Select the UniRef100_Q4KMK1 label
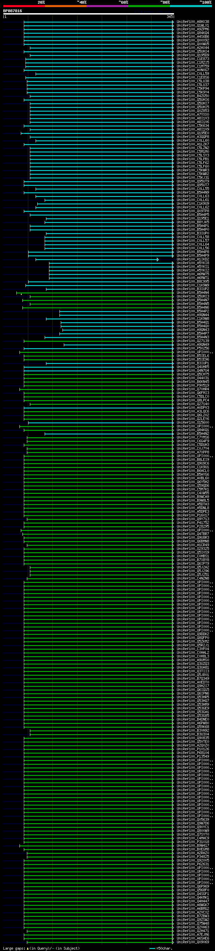The width and height of the screenshot is (215, 951). click(192, 897)
